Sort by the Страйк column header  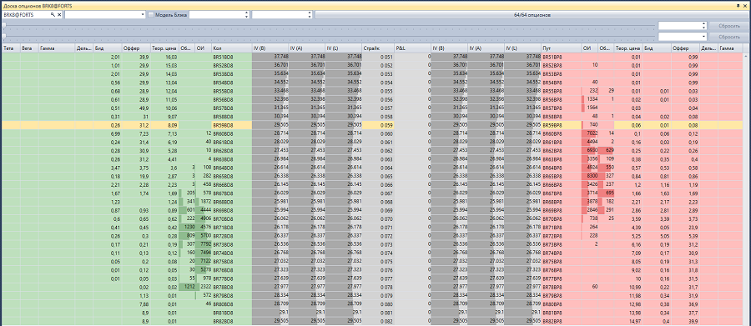point(378,48)
